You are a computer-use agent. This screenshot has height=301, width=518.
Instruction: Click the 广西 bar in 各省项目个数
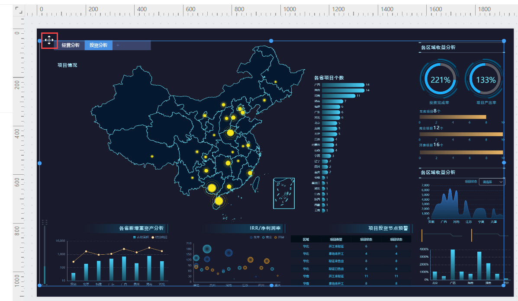(x=343, y=85)
